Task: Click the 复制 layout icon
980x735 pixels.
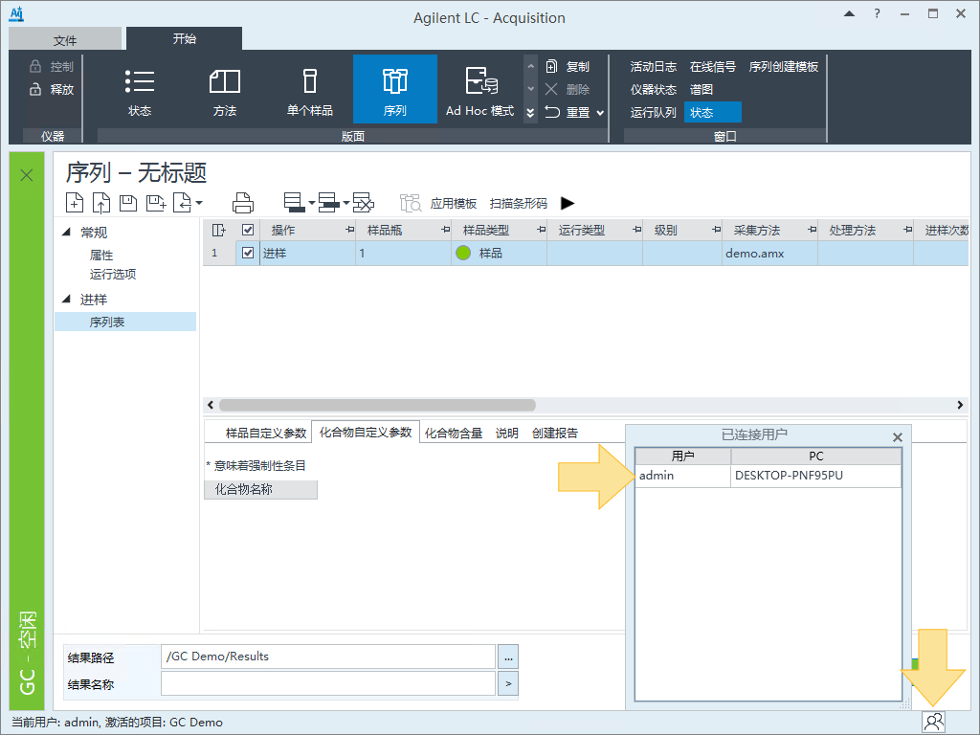Action: (552, 66)
